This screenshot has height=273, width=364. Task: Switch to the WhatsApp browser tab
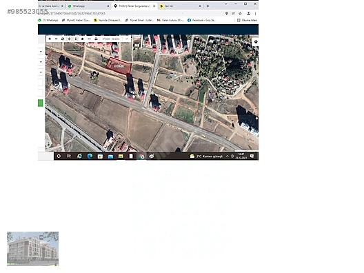tap(89, 6)
